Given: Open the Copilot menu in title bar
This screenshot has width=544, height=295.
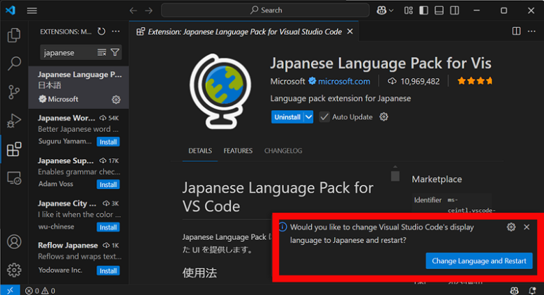Looking at the screenshot, I should tap(385, 10).
